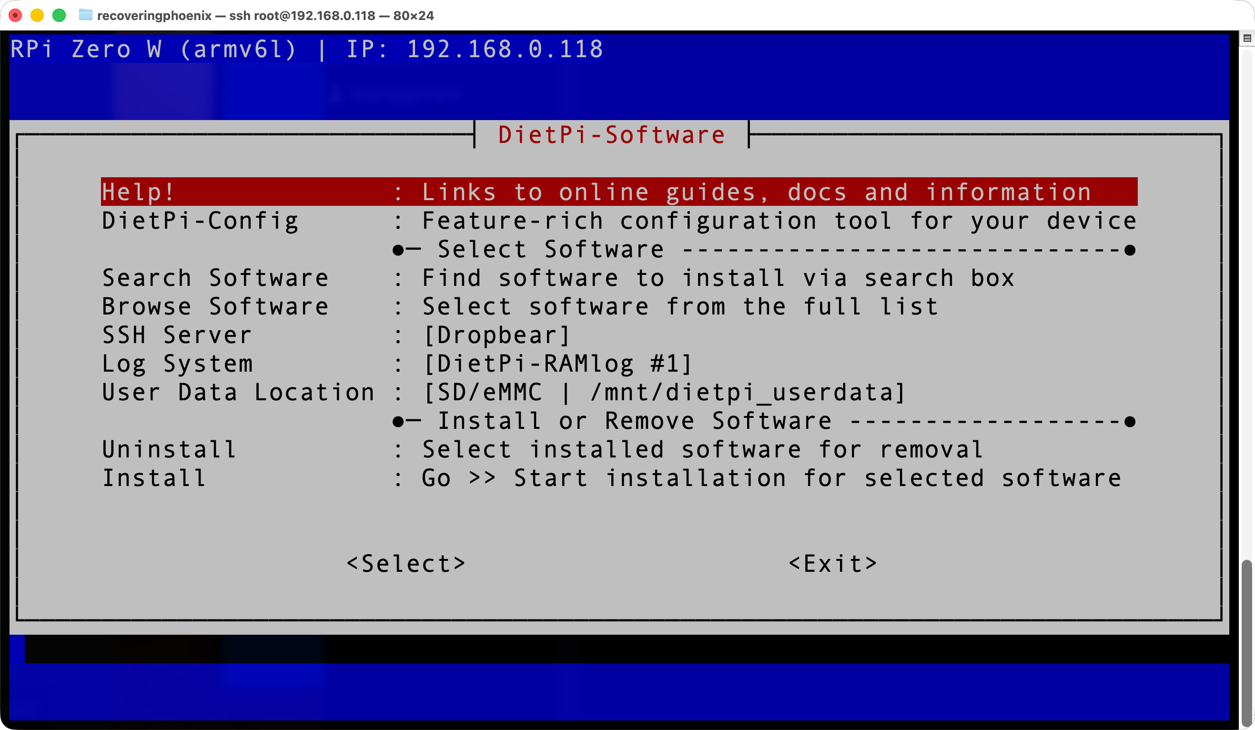Choose Install menu entry
The image size is (1255, 730).
(x=619, y=478)
